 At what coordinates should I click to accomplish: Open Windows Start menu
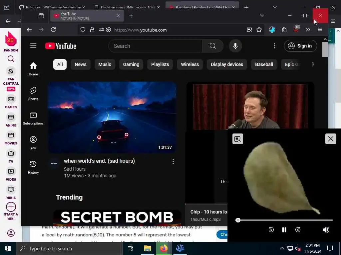pyautogui.click(x=8, y=248)
